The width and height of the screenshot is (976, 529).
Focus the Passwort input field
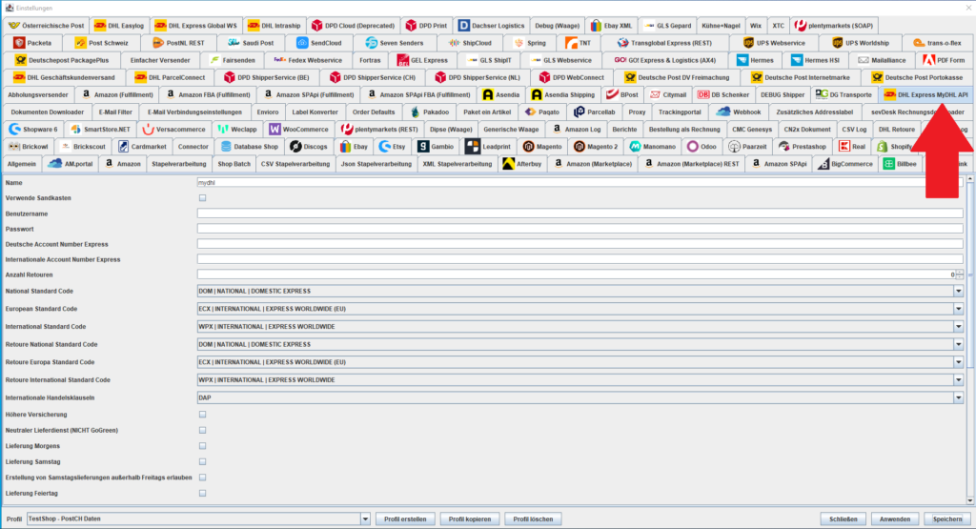point(580,229)
